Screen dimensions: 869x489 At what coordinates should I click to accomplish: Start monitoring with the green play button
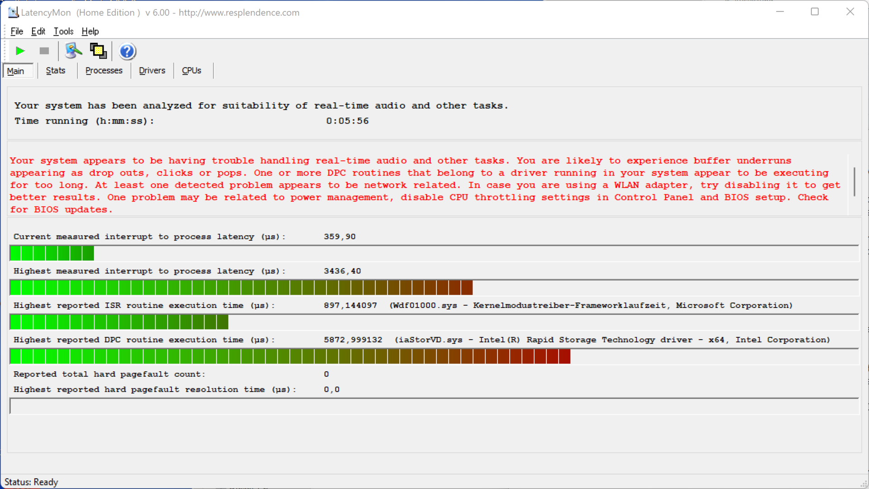pyautogui.click(x=20, y=51)
